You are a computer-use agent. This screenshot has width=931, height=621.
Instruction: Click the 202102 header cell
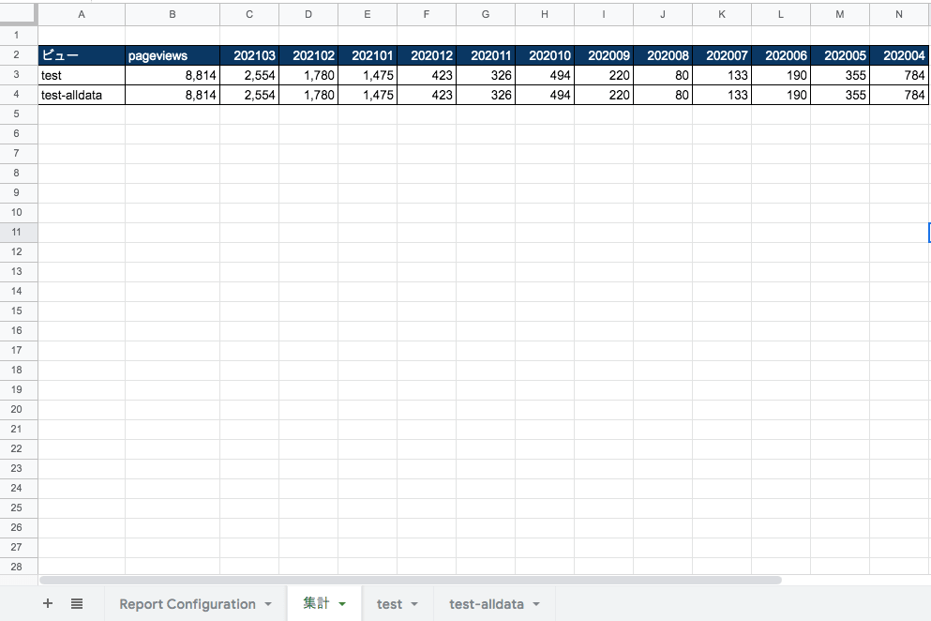(x=308, y=55)
